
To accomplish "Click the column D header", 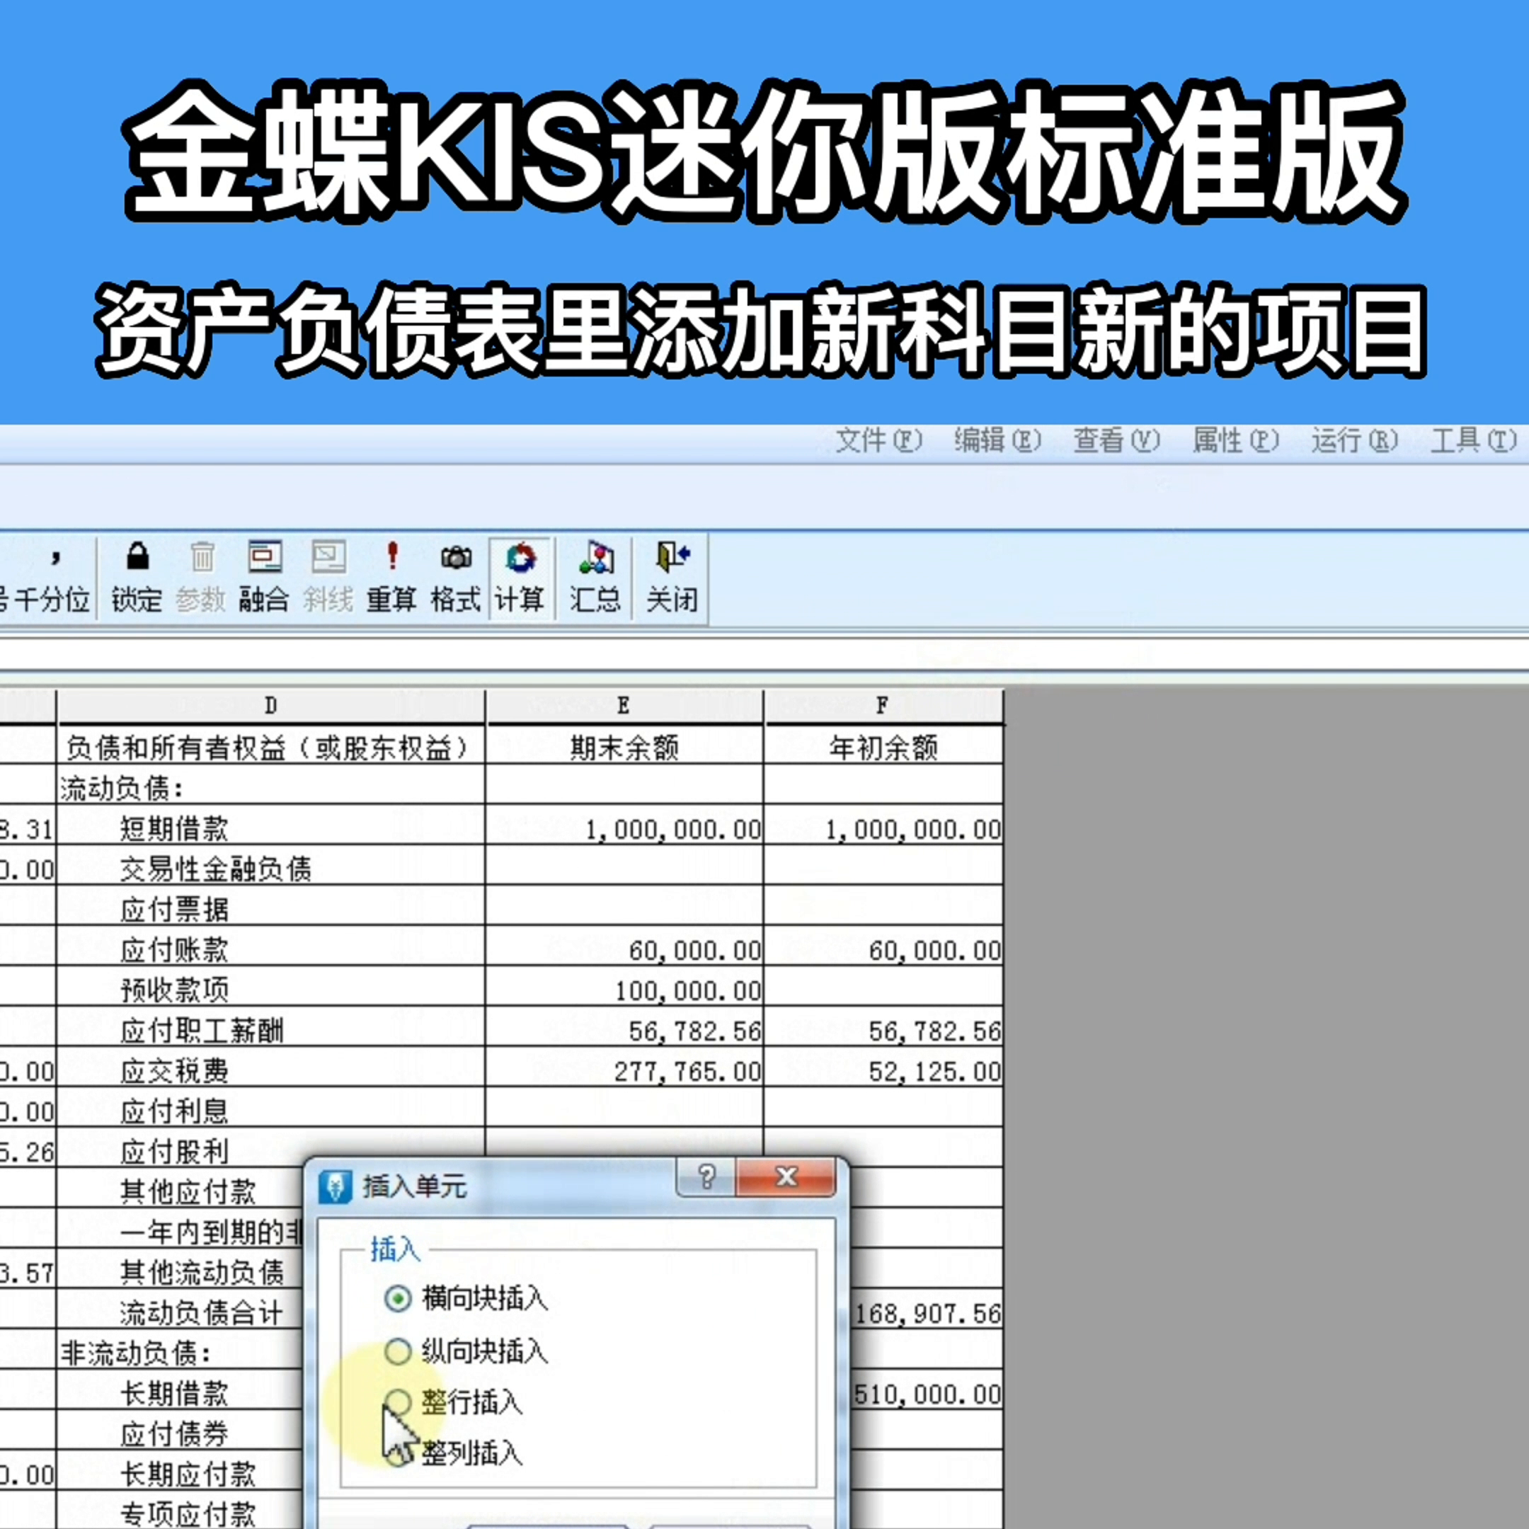I will (x=270, y=706).
